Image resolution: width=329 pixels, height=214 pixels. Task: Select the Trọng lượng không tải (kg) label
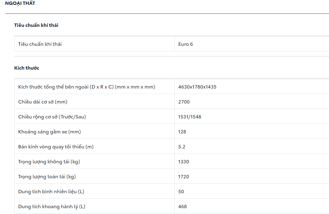pyautogui.click(x=49, y=162)
